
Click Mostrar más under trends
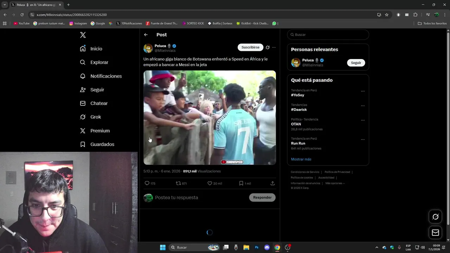(x=301, y=159)
